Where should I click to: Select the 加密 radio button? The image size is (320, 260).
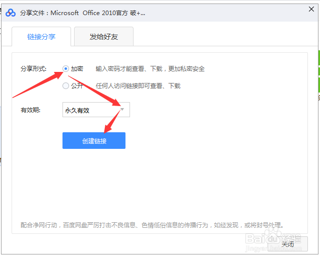(66, 69)
